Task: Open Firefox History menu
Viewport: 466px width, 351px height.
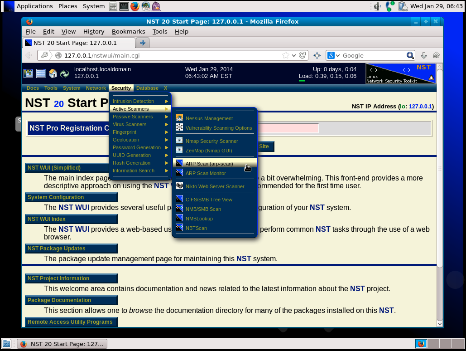Action: [x=94, y=32]
